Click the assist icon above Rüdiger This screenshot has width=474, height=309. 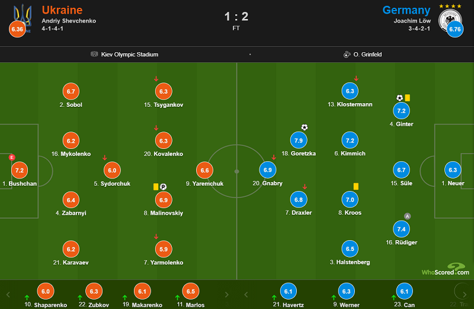point(407,216)
